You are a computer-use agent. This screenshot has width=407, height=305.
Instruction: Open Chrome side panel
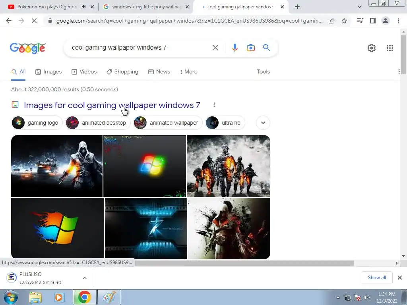point(373,21)
